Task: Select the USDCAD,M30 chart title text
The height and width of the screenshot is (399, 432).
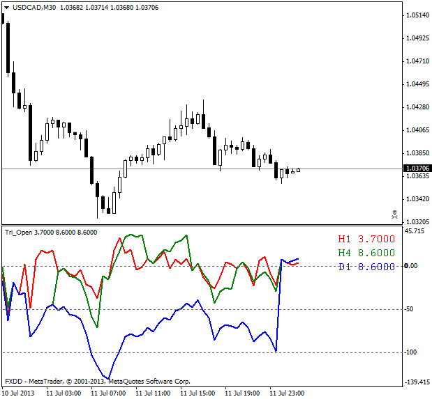Action: pos(34,8)
